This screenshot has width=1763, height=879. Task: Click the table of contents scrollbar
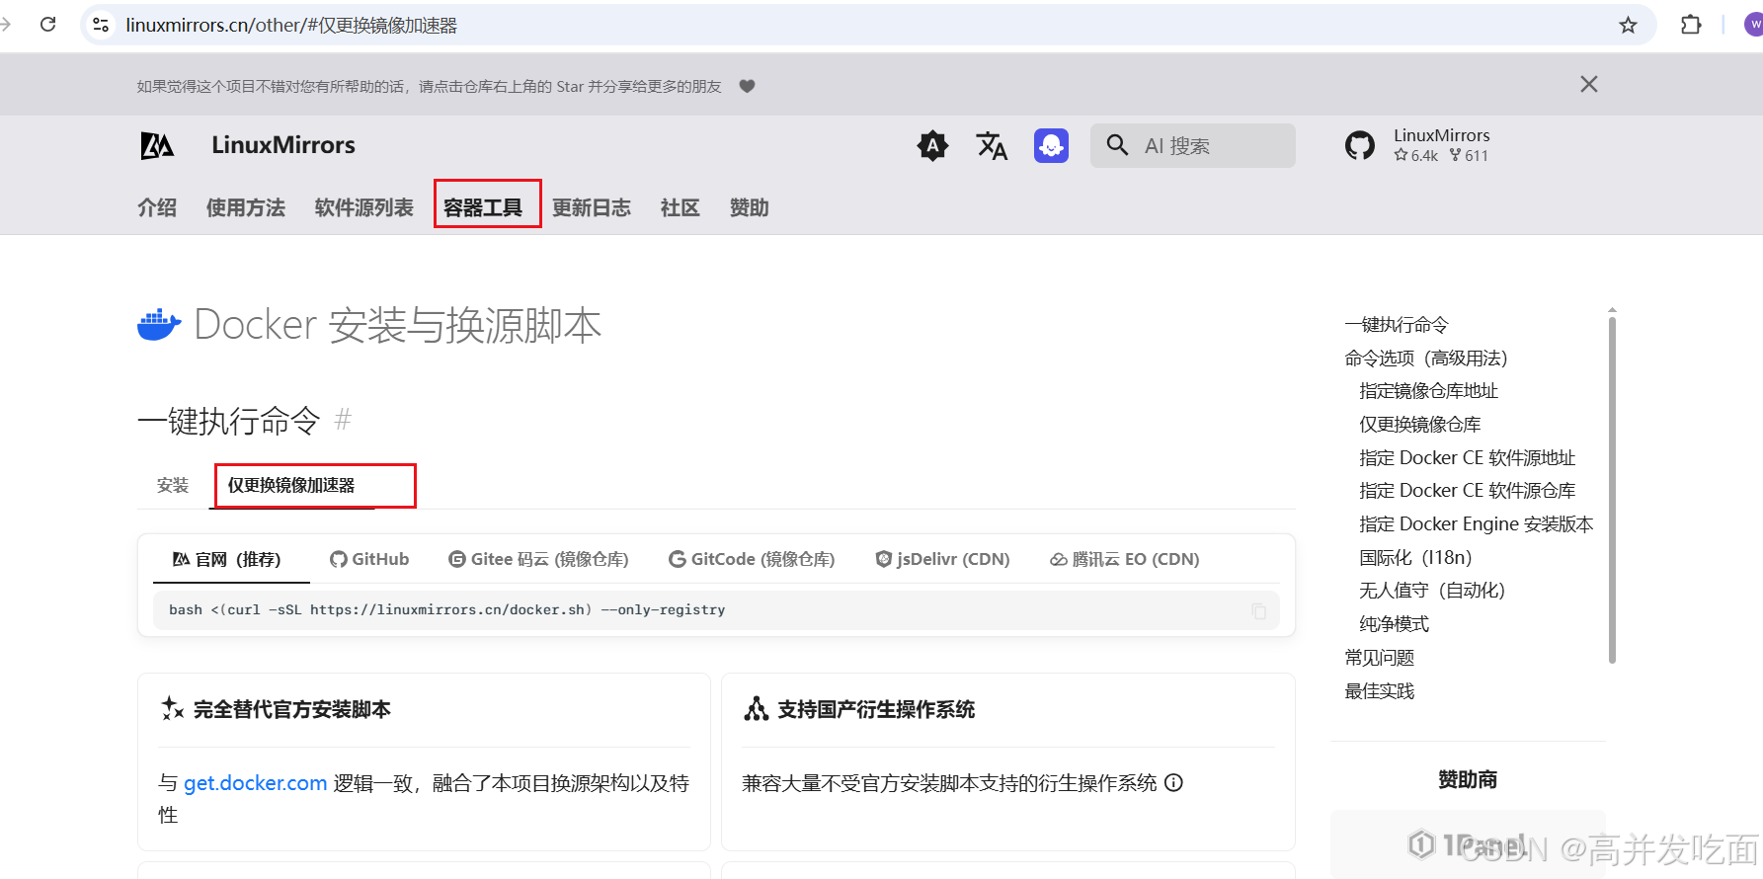tap(1612, 489)
